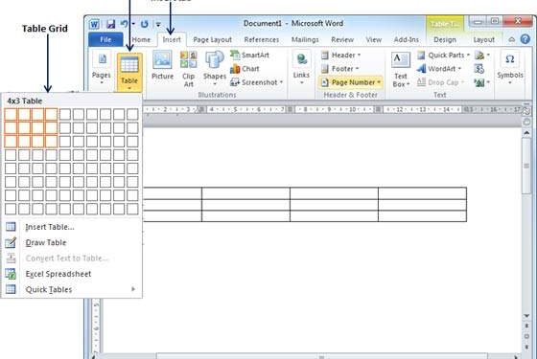The height and width of the screenshot is (359, 537).
Task: Open the Footer dropdown
Action: (340, 69)
